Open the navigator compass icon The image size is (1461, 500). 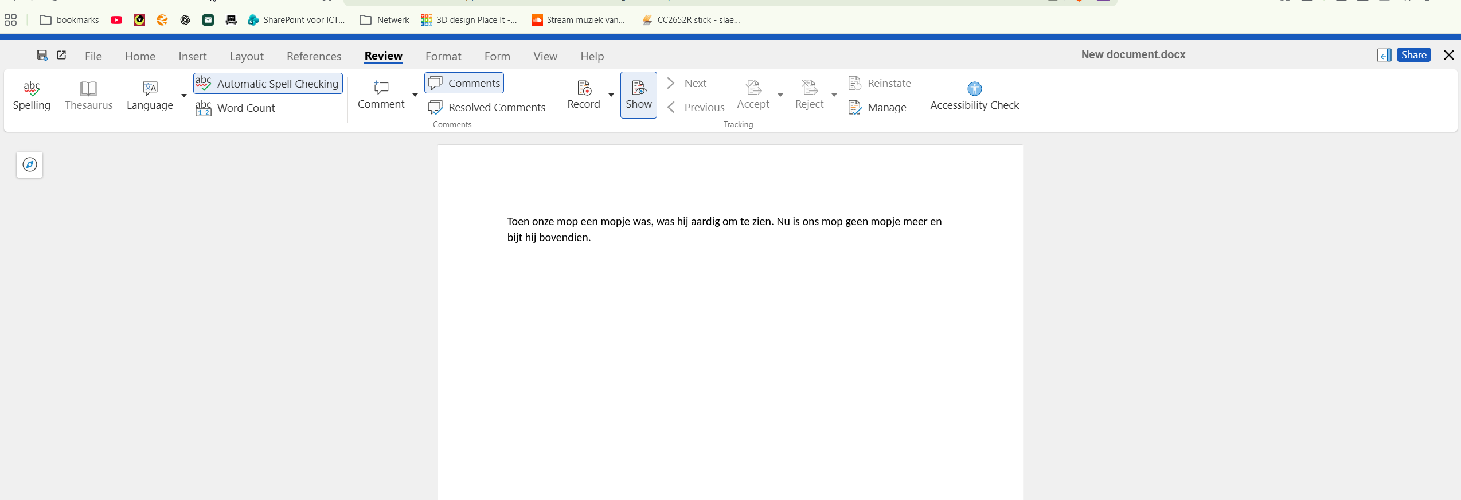[x=30, y=164]
